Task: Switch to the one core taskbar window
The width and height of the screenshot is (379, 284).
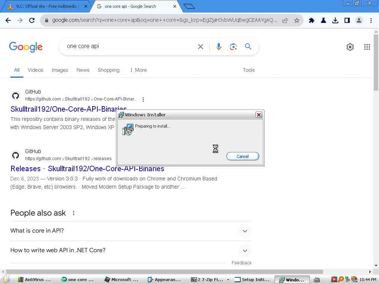Action: point(77,280)
